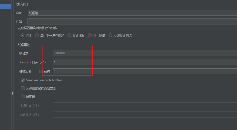Screen dimensions: 237x130
Task: Select the 立即停止测试 radio button
Action: coord(110,35)
